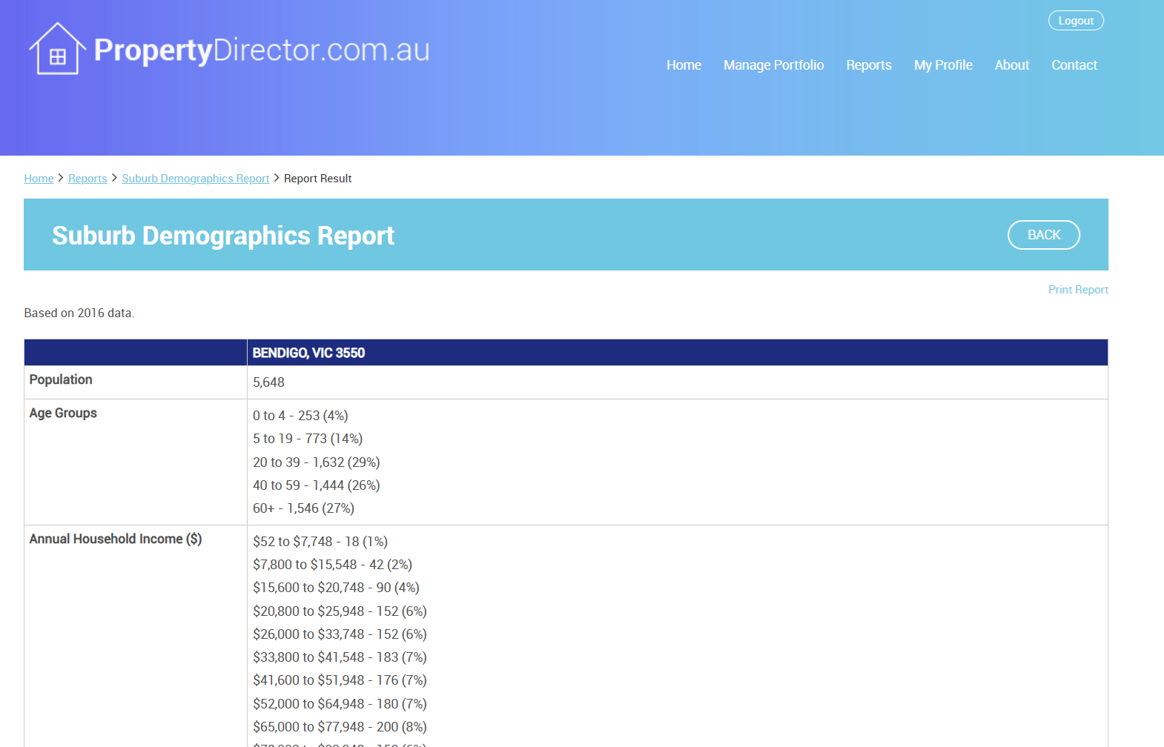Click the chevron before Report Result
Image resolution: width=1164 pixels, height=747 pixels.
pyautogui.click(x=277, y=178)
